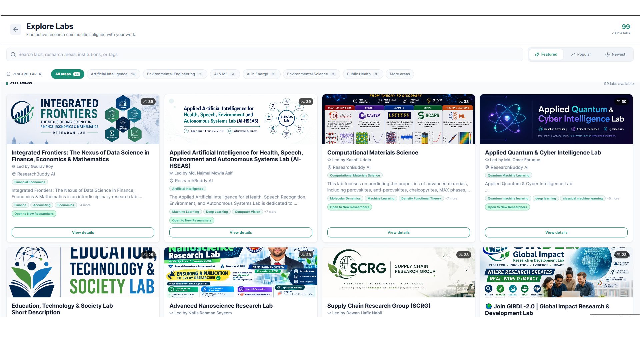Click Quantum Machine Learning area tag

click(x=508, y=175)
